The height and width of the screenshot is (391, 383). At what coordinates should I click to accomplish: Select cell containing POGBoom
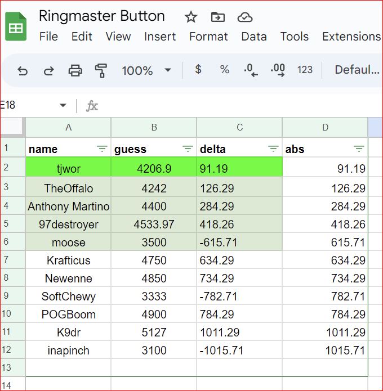coord(68,314)
